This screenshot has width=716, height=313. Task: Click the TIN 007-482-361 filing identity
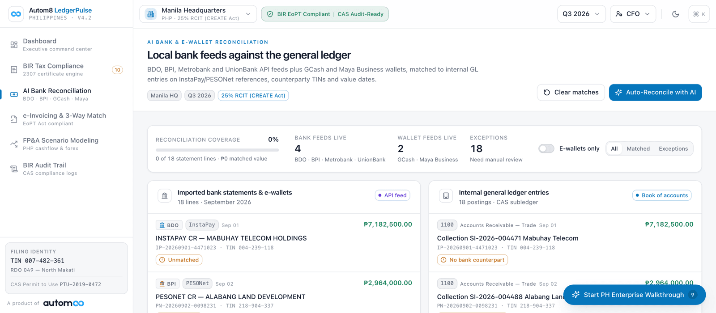38,261
